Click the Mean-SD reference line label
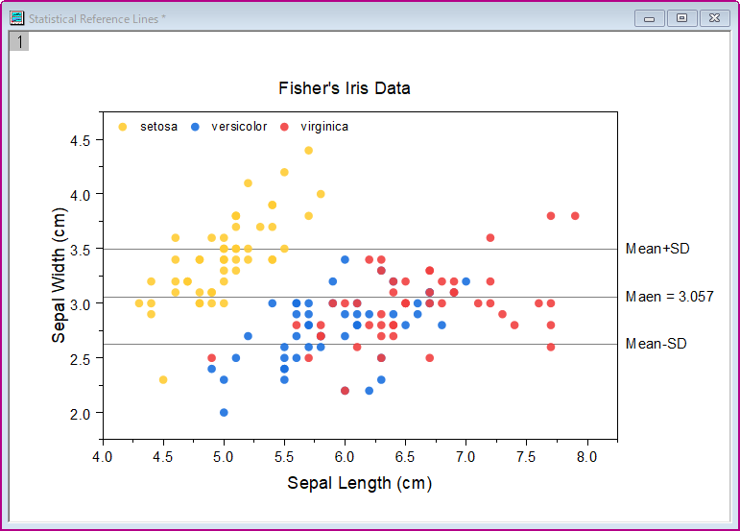Screen dimensions: 740x531 point(656,344)
